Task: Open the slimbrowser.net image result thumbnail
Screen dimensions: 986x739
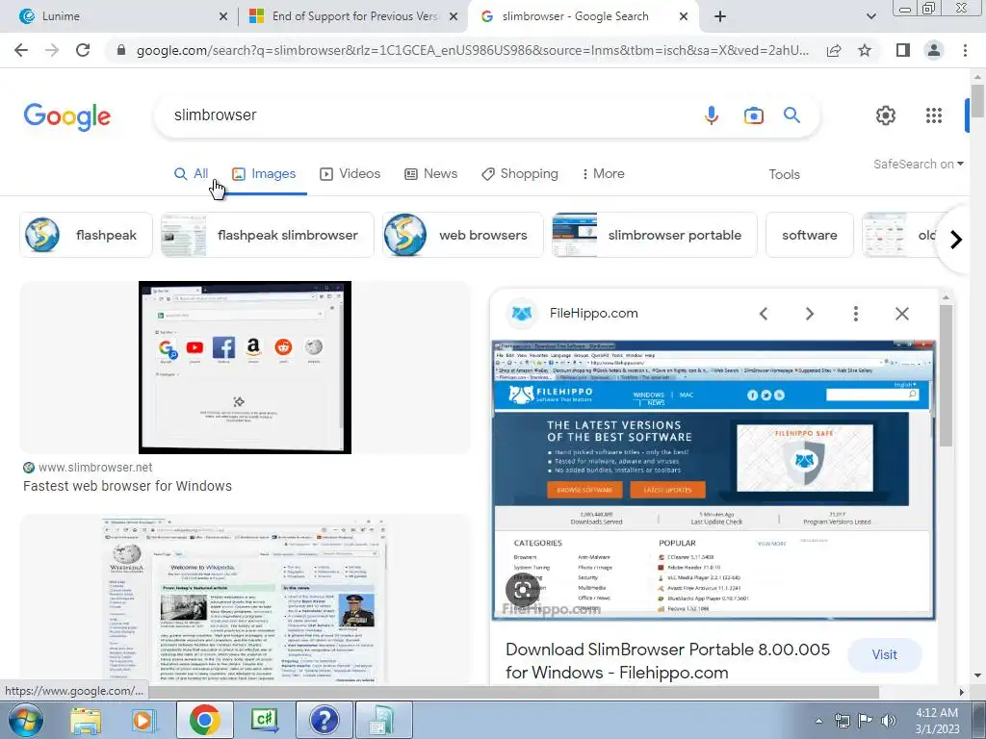Action: click(245, 368)
